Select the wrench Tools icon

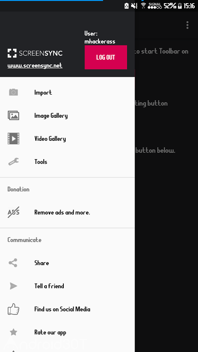[13, 162]
